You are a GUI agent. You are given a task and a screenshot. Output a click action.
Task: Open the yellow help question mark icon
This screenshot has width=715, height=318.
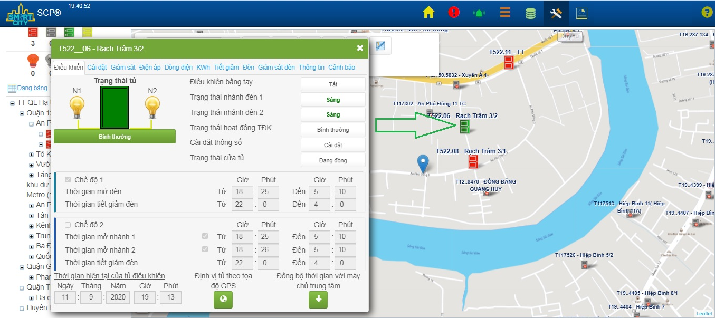tap(707, 13)
